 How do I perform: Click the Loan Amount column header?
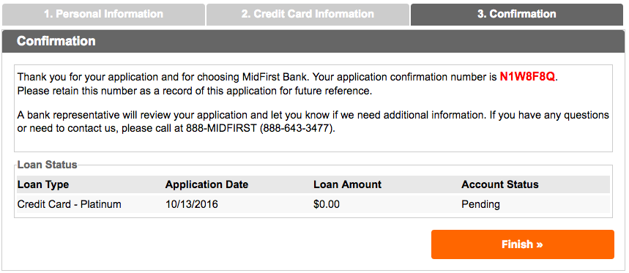(x=347, y=184)
